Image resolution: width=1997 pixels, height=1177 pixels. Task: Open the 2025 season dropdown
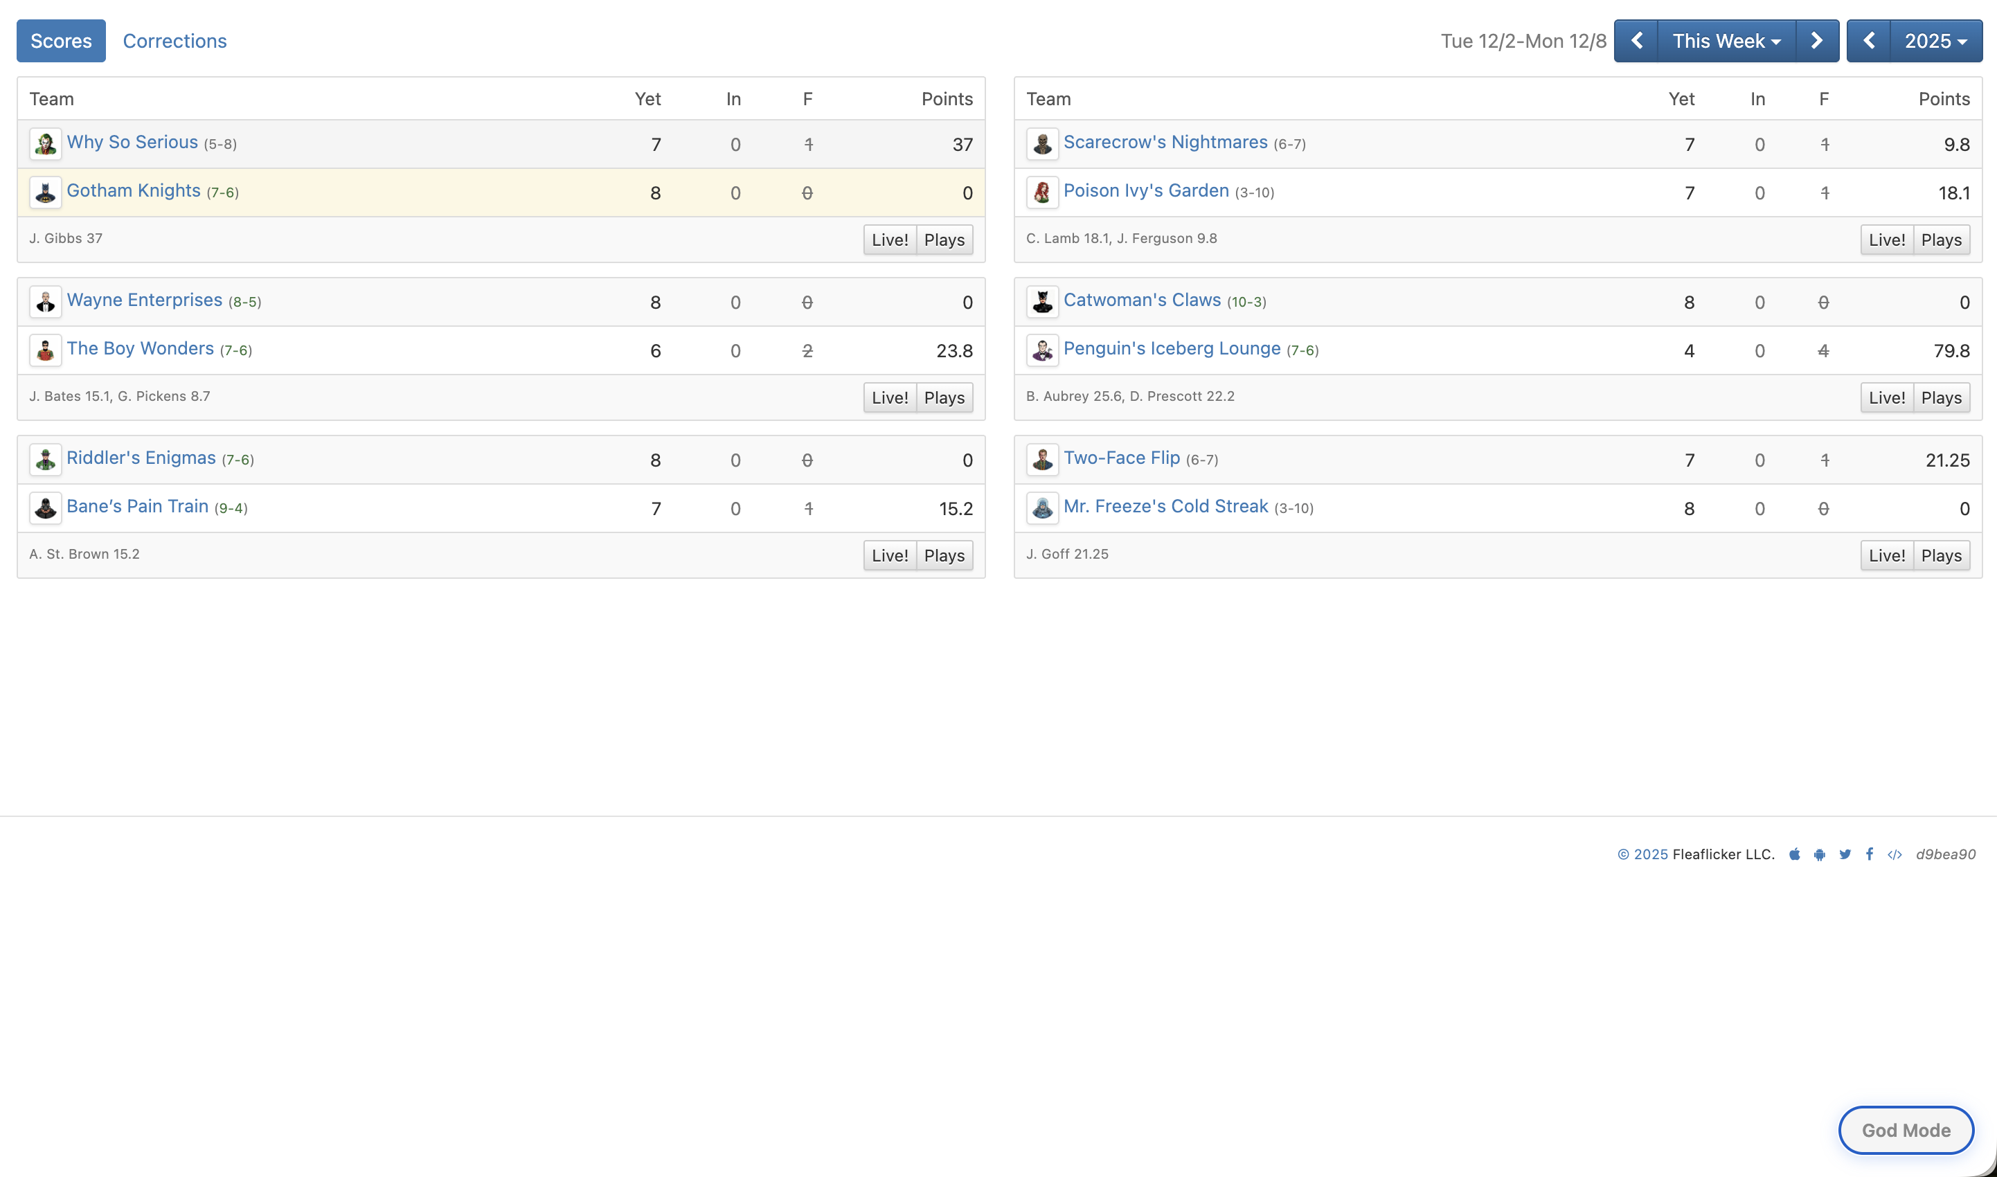1937,40
